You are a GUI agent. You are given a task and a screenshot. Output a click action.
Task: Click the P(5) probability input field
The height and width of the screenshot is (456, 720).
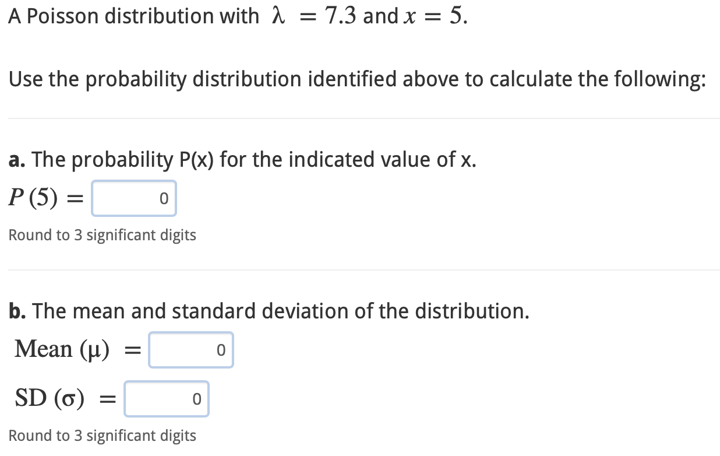(133, 198)
